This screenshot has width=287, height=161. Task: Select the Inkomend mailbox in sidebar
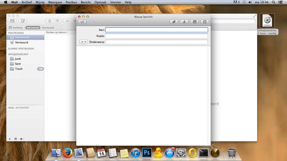[x=25, y=37]
